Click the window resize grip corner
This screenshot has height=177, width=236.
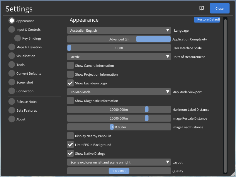click(233, 174)
